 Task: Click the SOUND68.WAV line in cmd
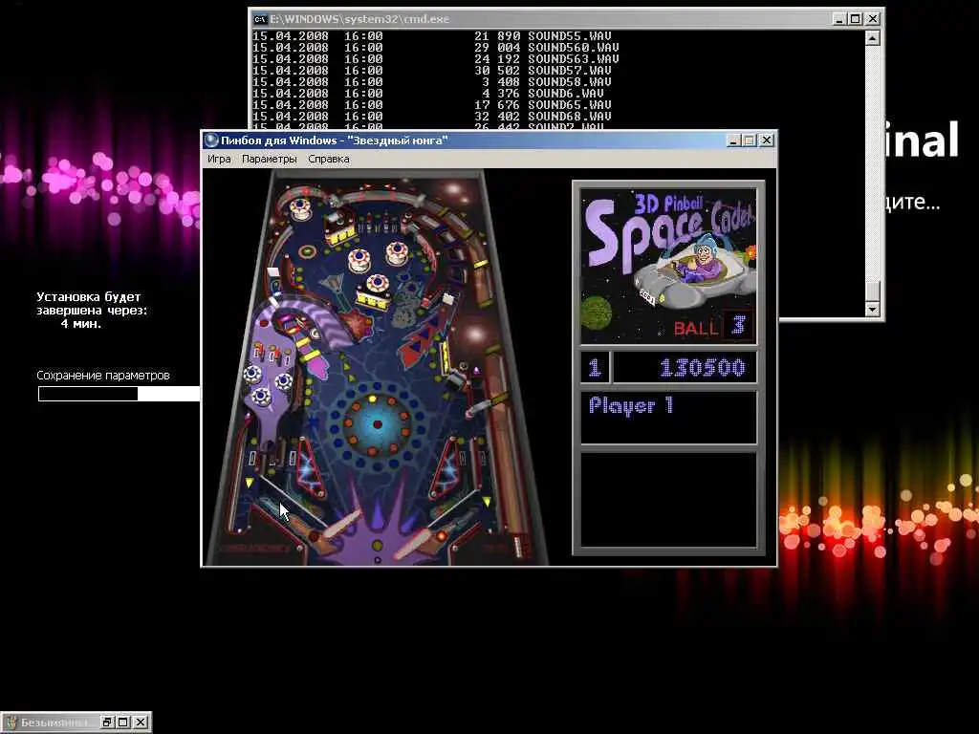click(431, 116)
